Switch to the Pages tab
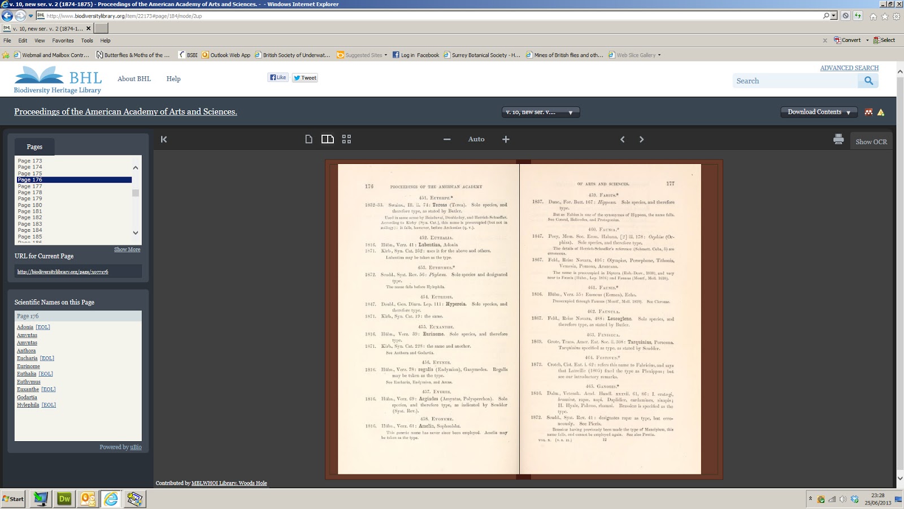 (34, 146)
